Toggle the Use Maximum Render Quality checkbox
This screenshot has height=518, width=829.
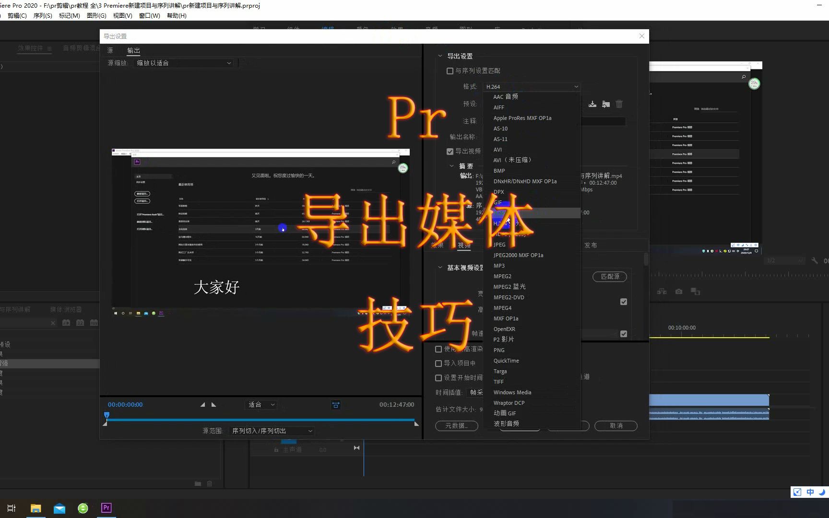tap(438, 349)
